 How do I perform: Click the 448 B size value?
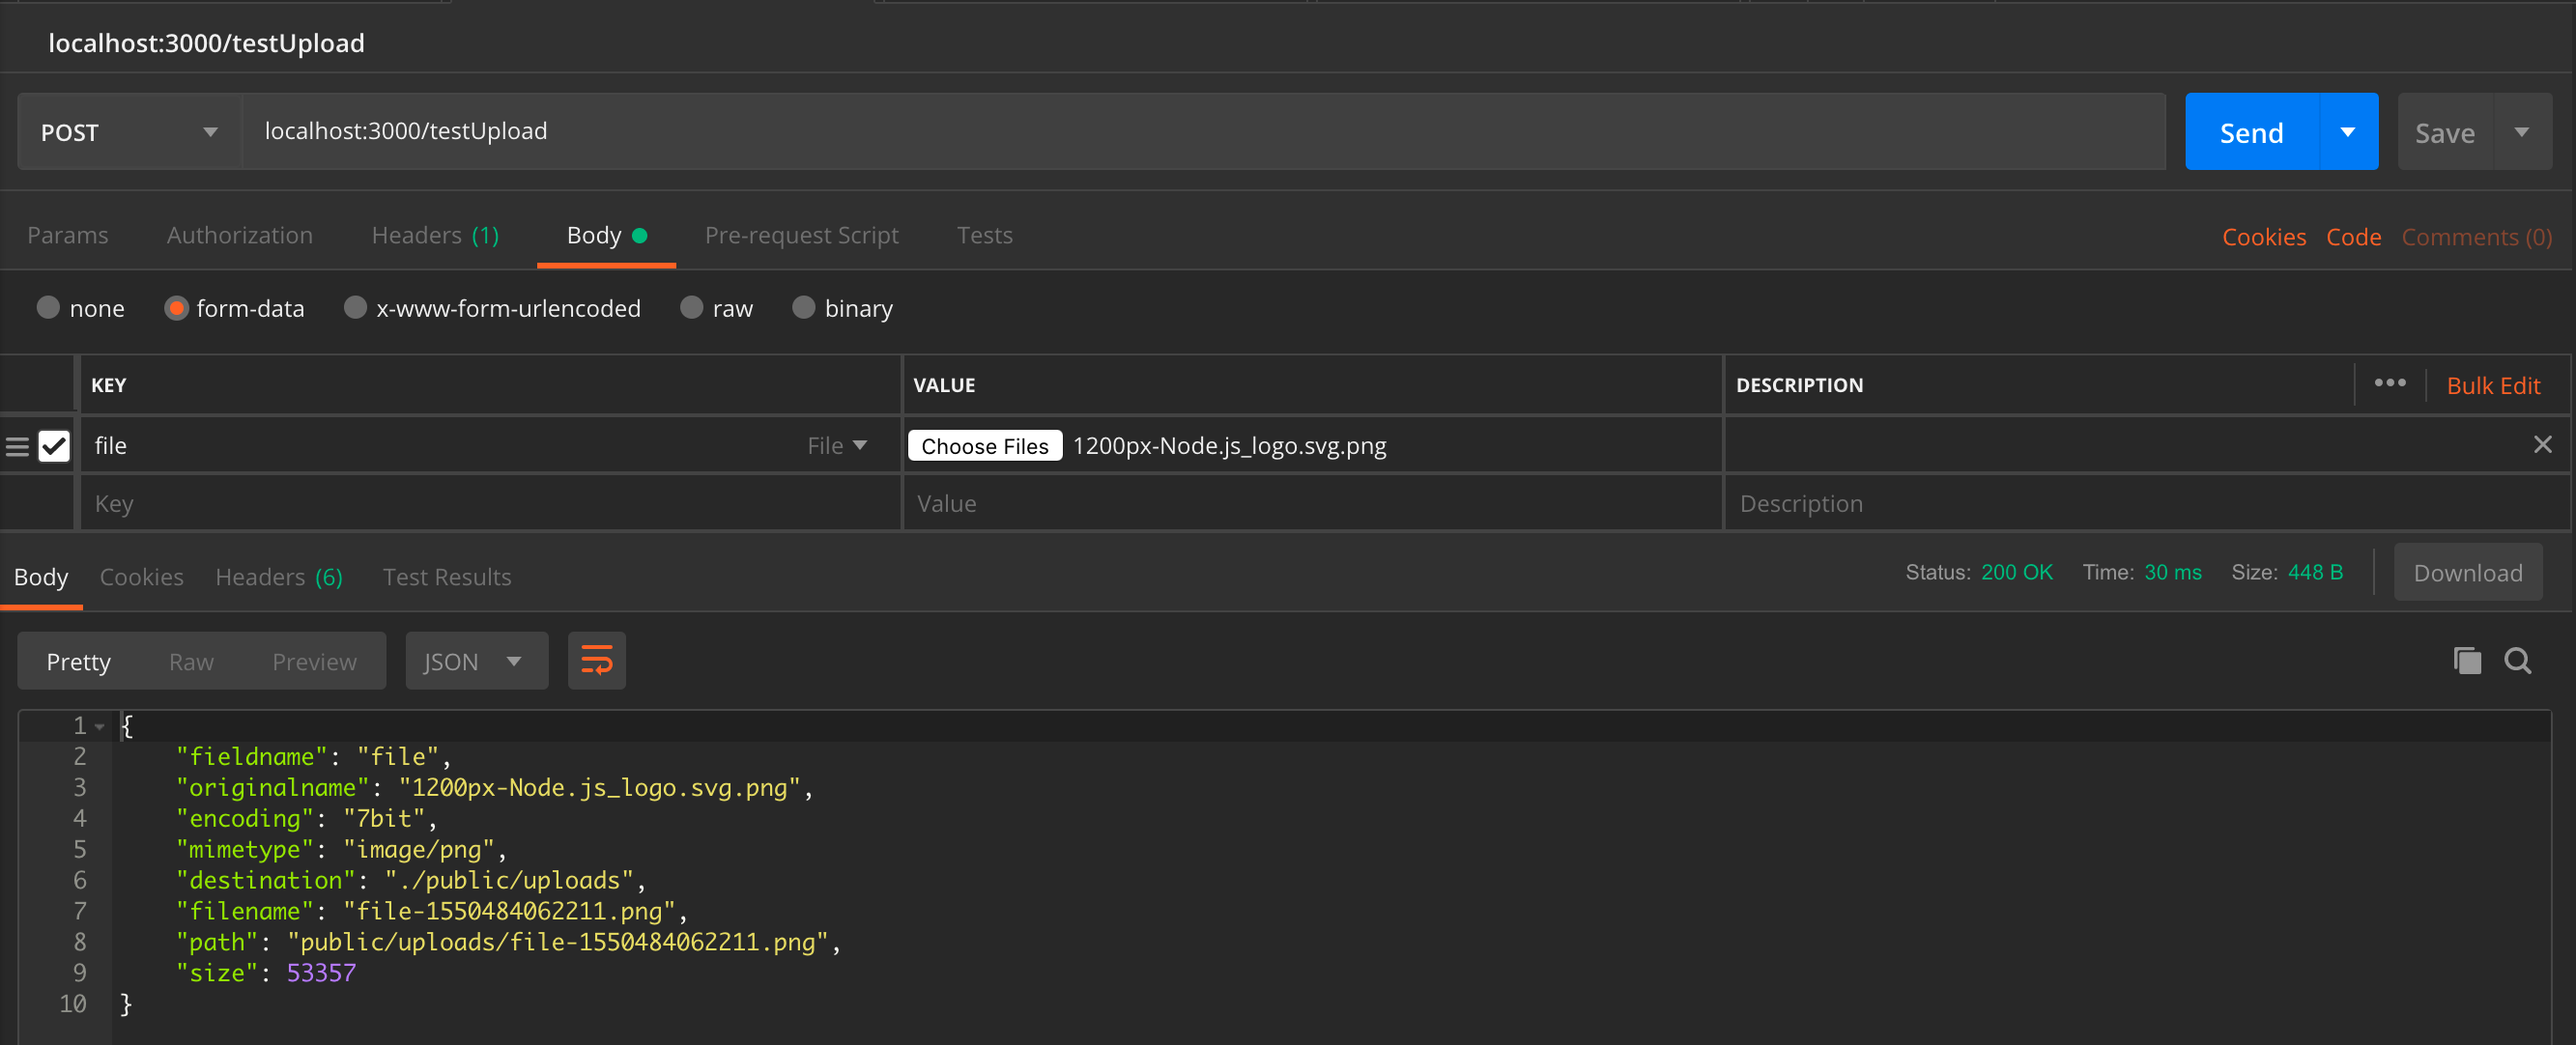[2315, 572]
